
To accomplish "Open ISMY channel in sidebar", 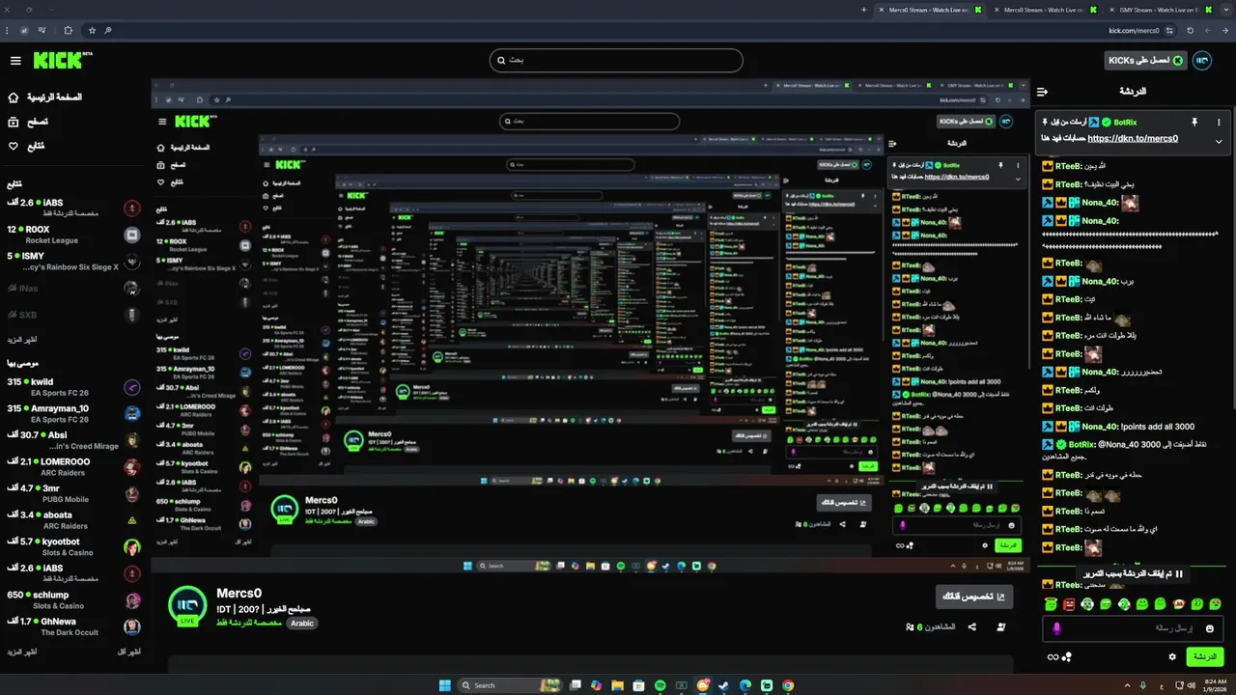I will (72, 261).
